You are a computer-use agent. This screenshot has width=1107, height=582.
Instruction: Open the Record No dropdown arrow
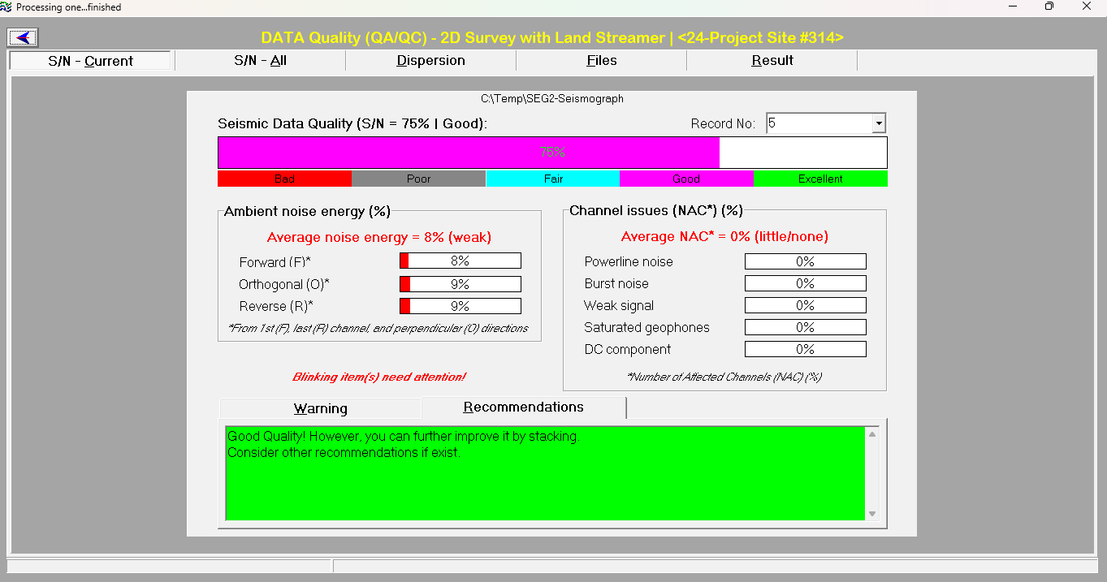[878, 123]
